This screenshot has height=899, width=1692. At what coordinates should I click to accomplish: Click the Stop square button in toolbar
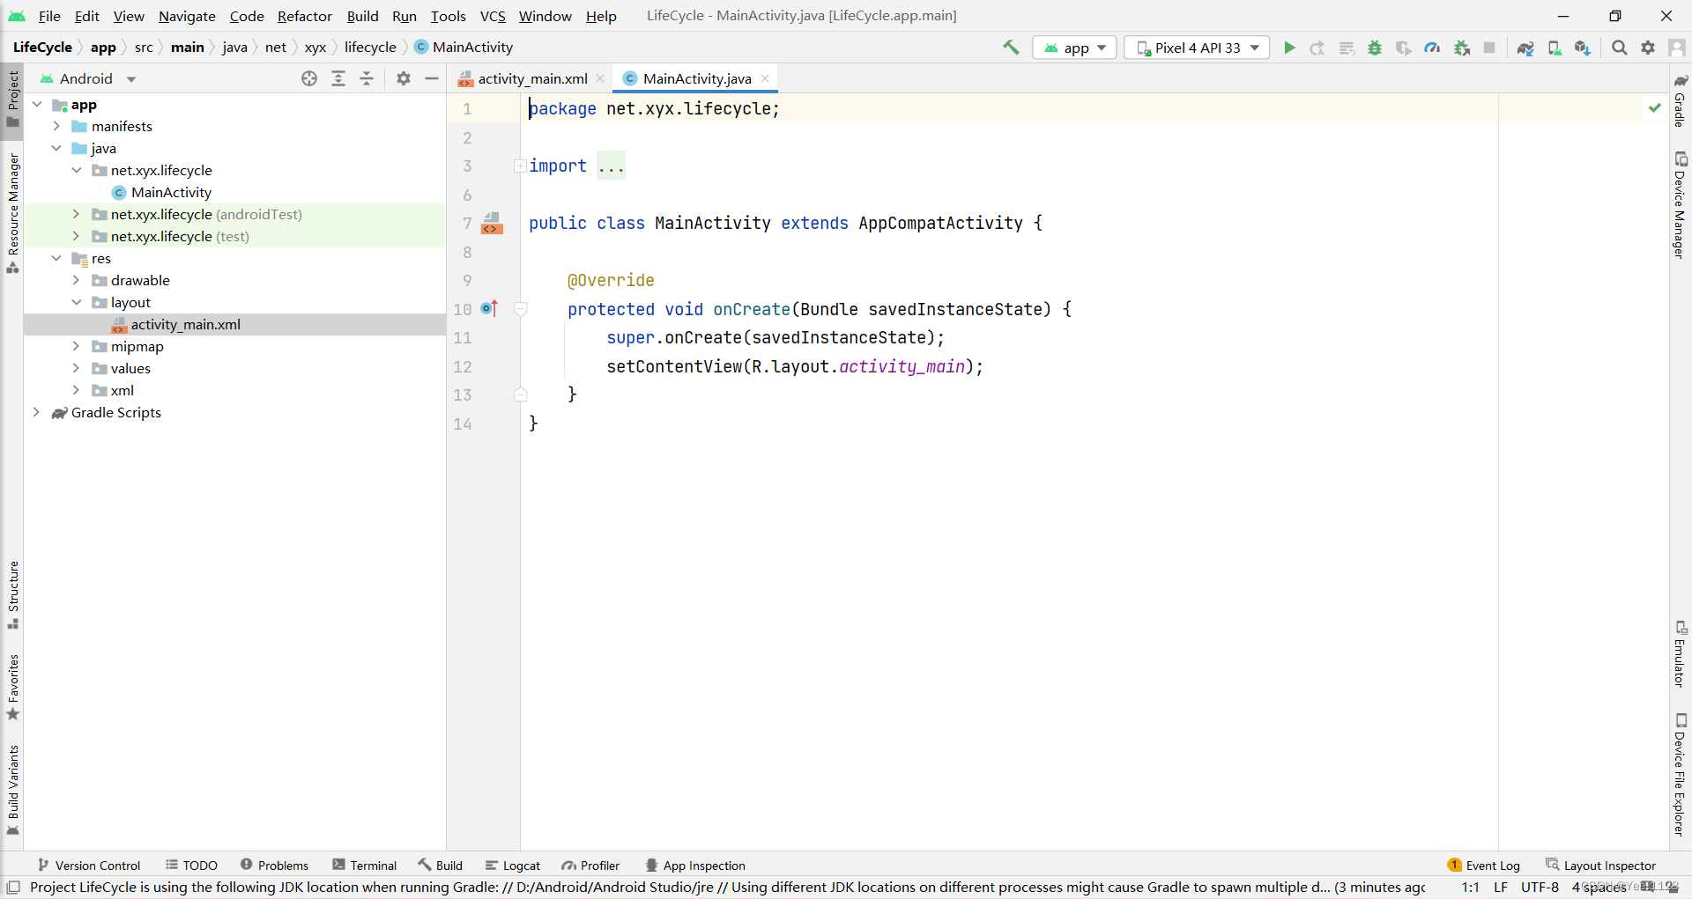[1489, 48]
